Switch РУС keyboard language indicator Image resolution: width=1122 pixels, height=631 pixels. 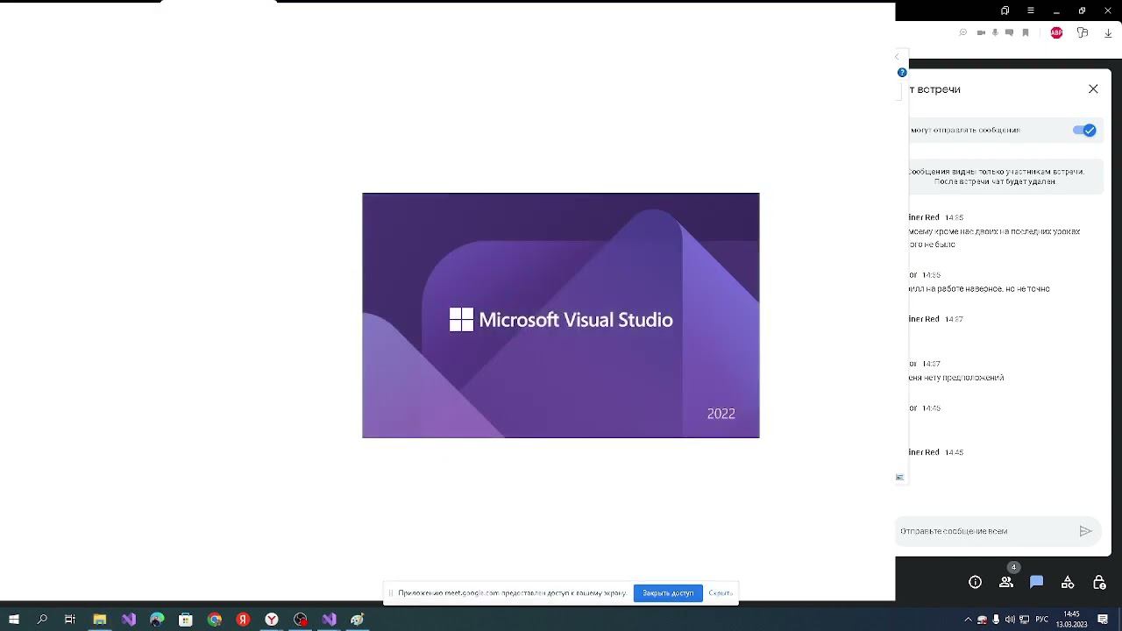click(1041, 620)
